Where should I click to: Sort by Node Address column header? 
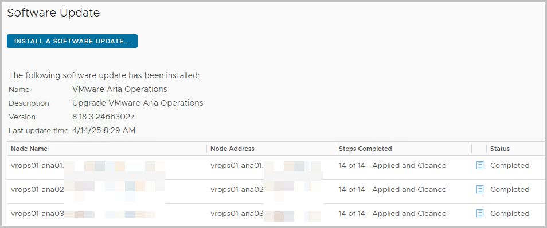pyautogui.click(x=232, y=149)
